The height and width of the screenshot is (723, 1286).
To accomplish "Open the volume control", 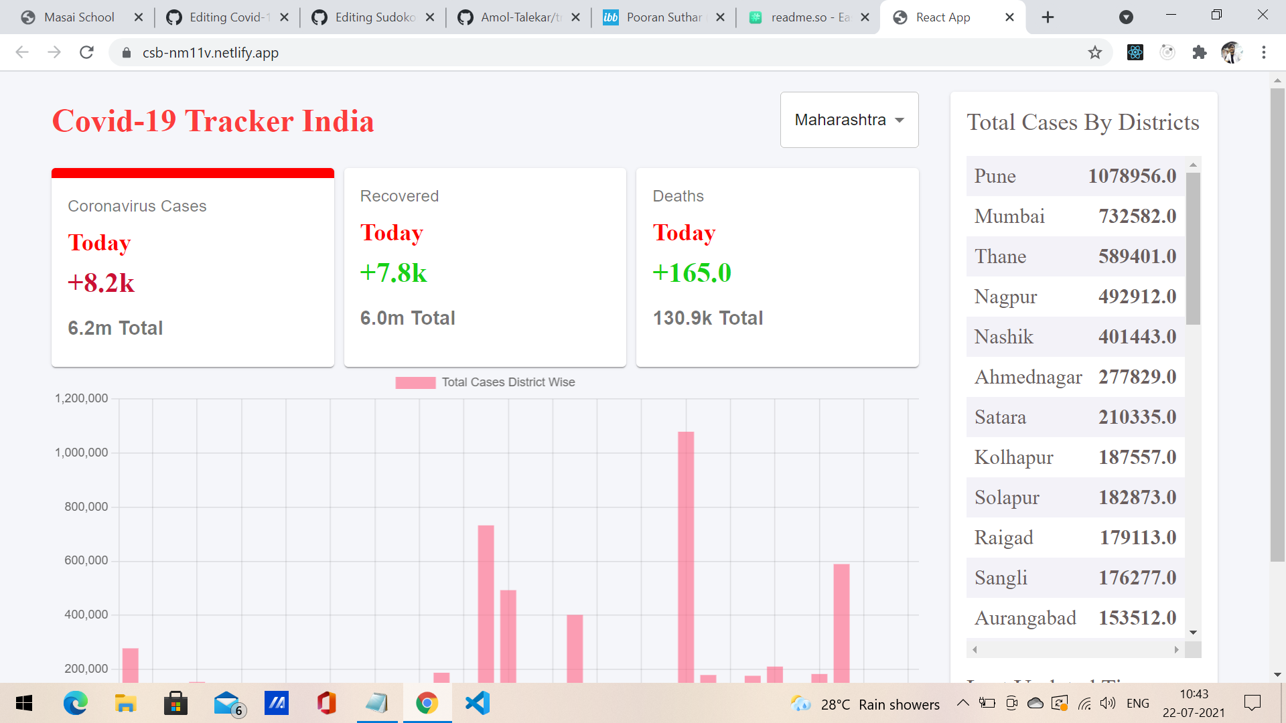I will tap(1108, 703).
